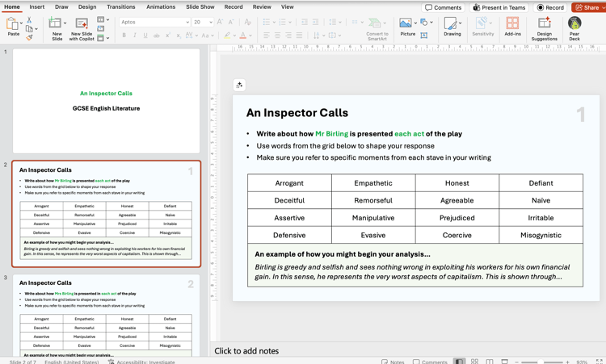
Task: Switch to the Slide Show tab
Action: pos(200,6)
